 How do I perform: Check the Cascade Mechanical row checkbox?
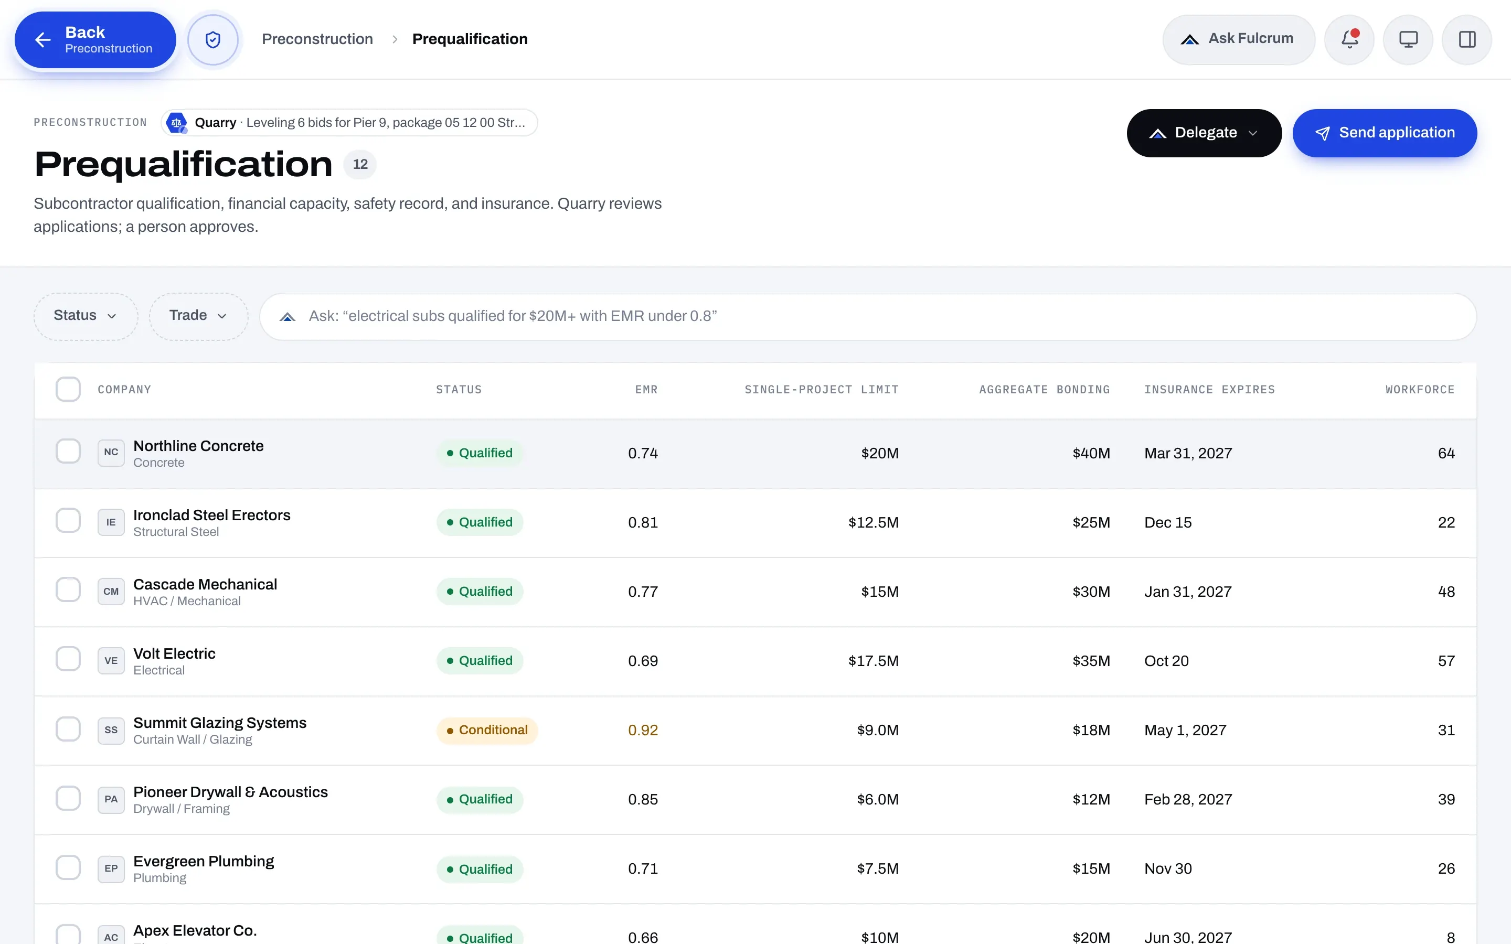(x=68, y=590)
